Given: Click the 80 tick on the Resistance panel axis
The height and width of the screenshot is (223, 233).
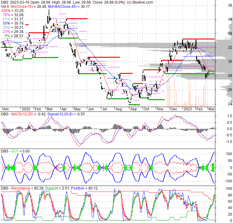Looking at the screenshot, I should [230, 195].
